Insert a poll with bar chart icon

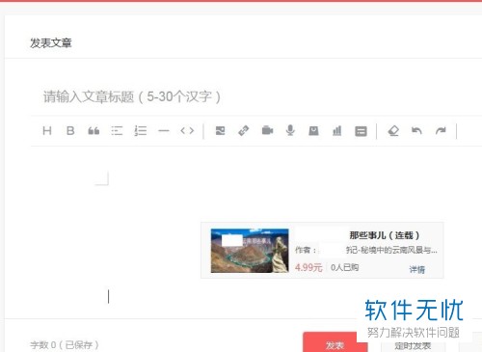pos(337,131)
